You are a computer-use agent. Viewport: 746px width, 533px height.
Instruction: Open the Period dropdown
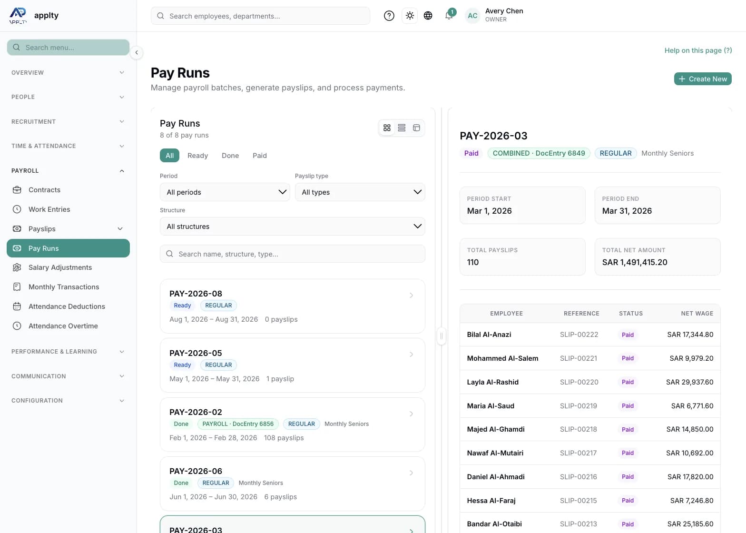[225, 192]
